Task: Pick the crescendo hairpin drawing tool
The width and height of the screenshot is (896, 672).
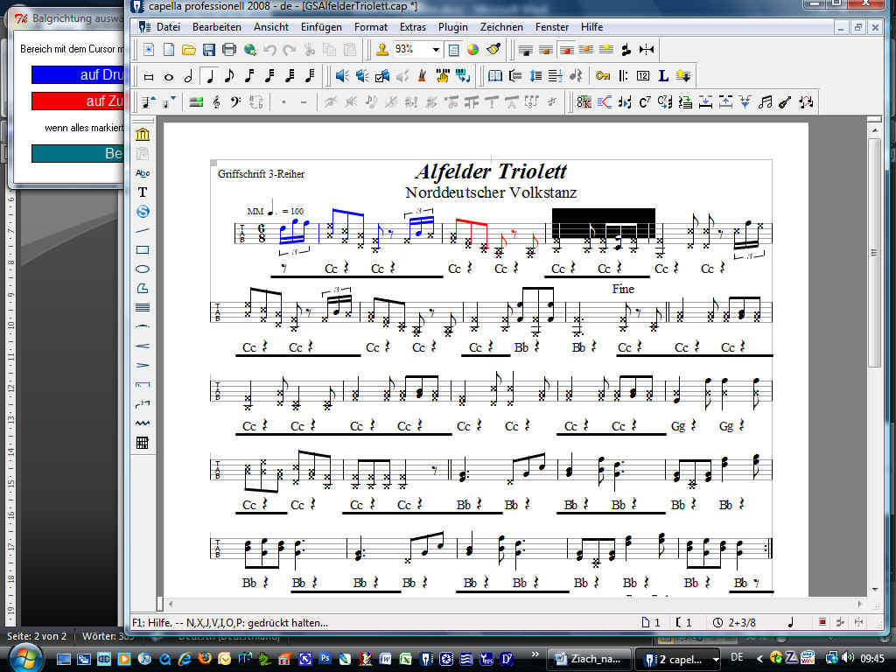Action: point(143,346)
